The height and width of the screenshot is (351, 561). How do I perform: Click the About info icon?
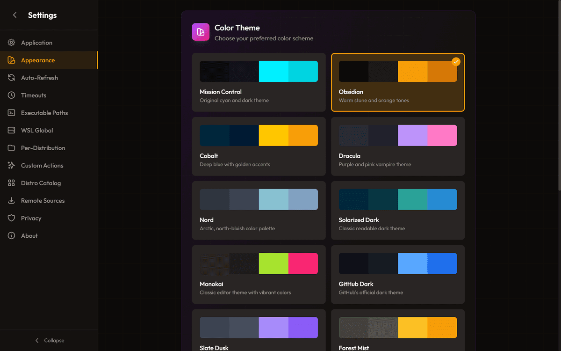tap(12, 235)
